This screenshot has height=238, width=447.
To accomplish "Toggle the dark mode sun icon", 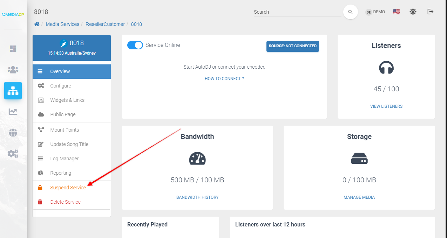I will pos(413,12).
